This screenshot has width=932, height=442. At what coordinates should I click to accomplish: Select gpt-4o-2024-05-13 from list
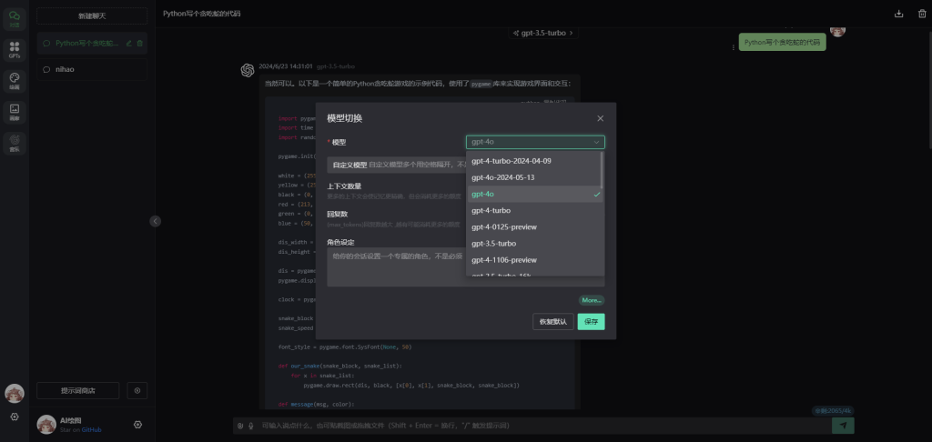tap(535, 177)
